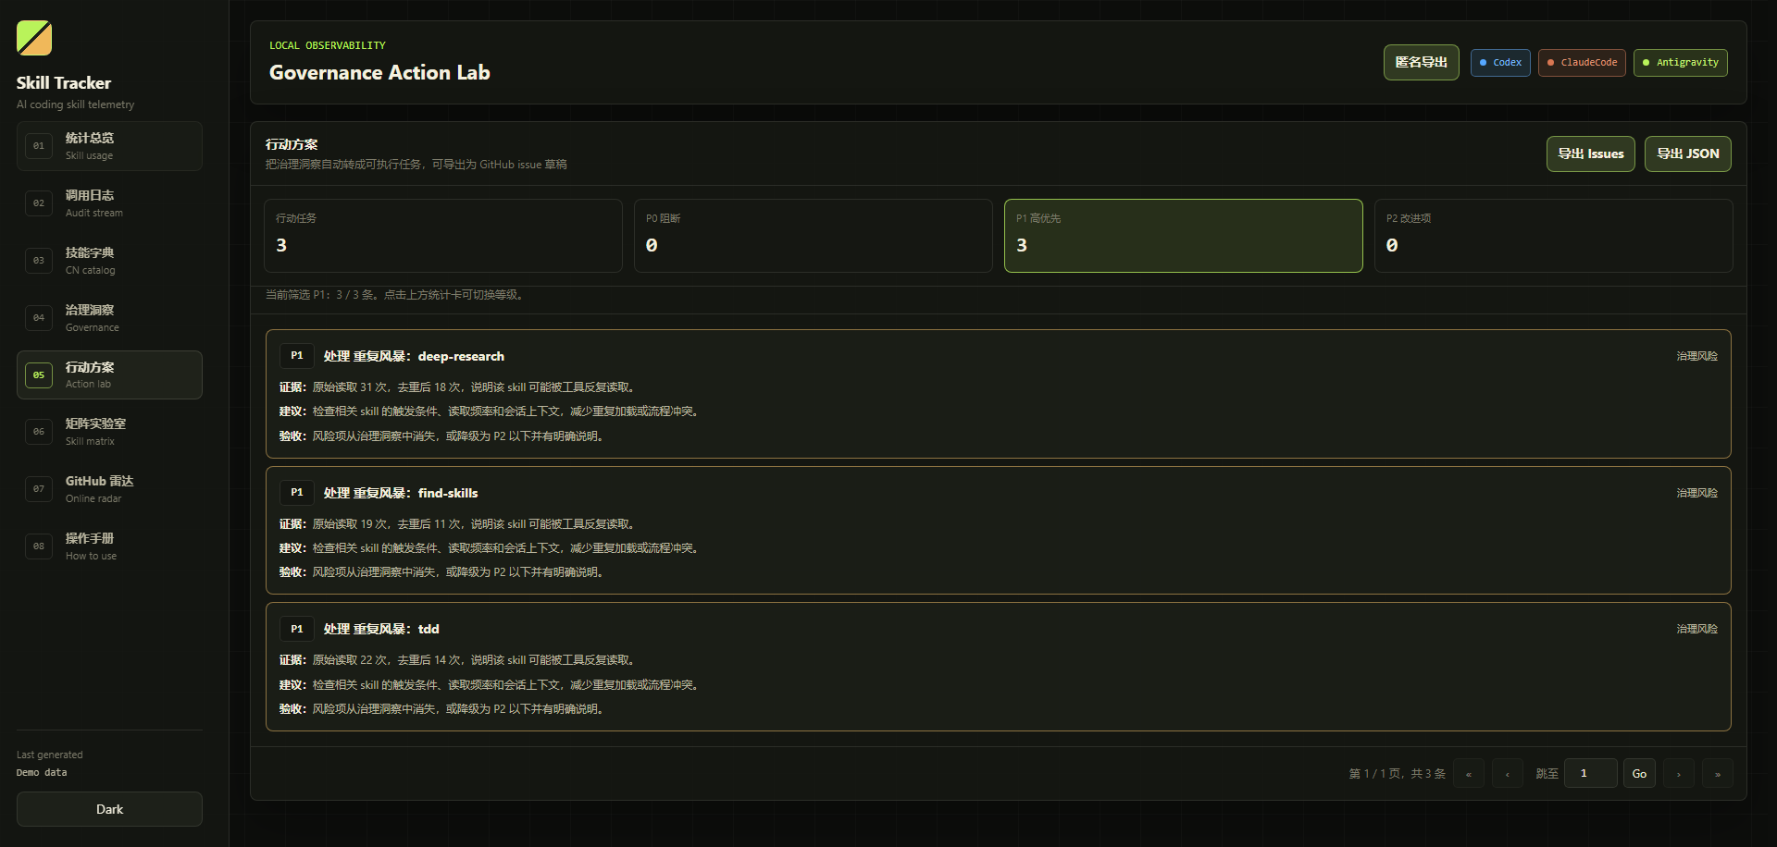The width and height of the screenshot is (1777, 847).
Task: Click the P1 badge on deep-research card
Action: [297, 356]
